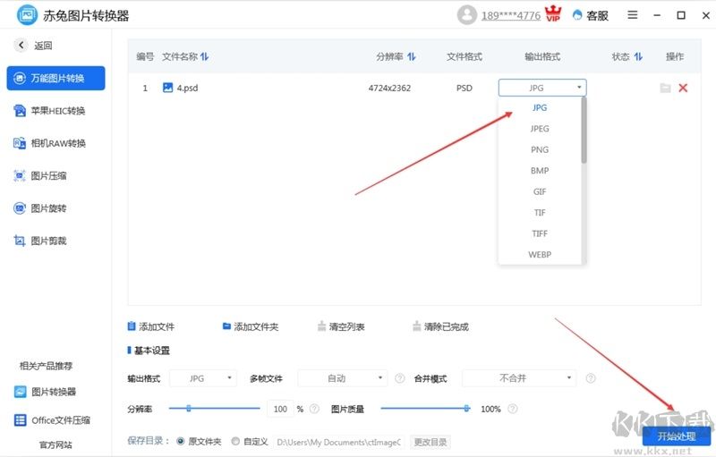Open the user avatar icon in title bar
The image size is (716, 457).
466,15
